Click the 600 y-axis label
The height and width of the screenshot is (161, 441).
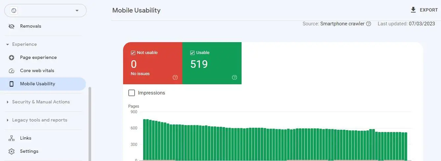[134, 128]
